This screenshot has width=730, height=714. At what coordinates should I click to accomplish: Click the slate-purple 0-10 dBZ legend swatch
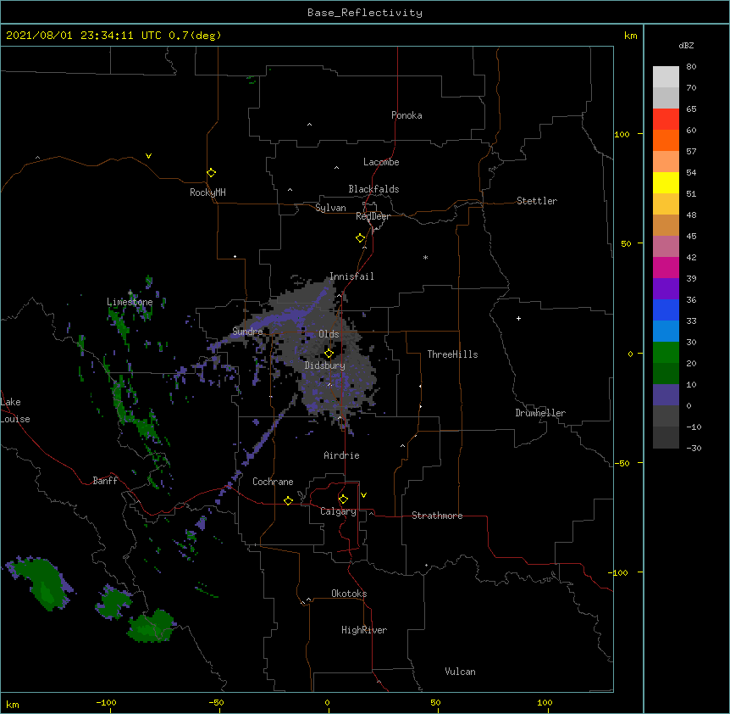tap(666, 395)
